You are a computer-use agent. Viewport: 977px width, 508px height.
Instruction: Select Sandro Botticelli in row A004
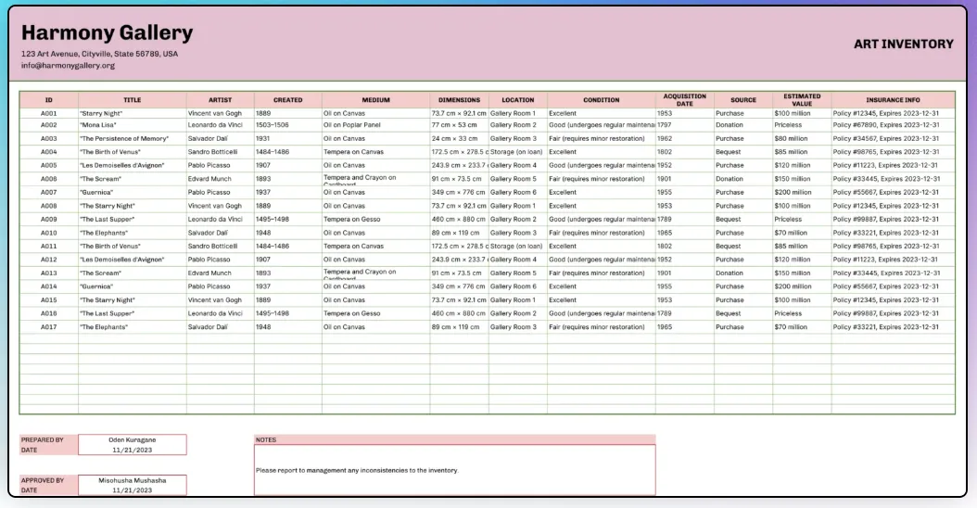(x=220, y=152)
